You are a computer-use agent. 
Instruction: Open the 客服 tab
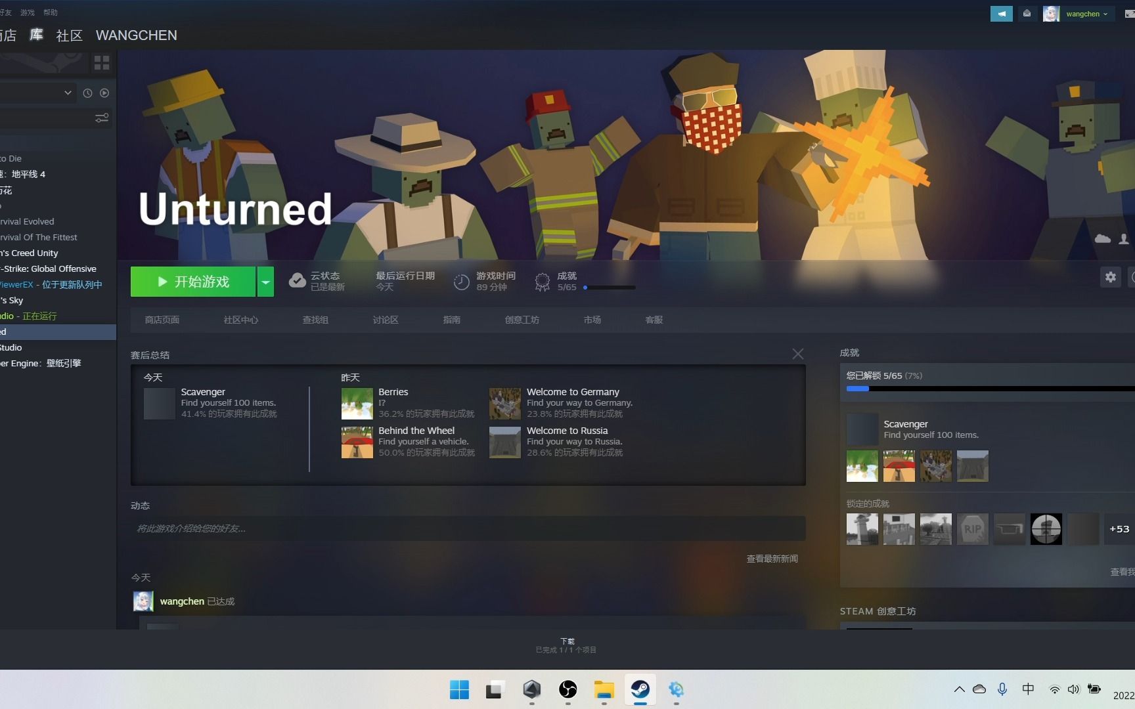654,320
